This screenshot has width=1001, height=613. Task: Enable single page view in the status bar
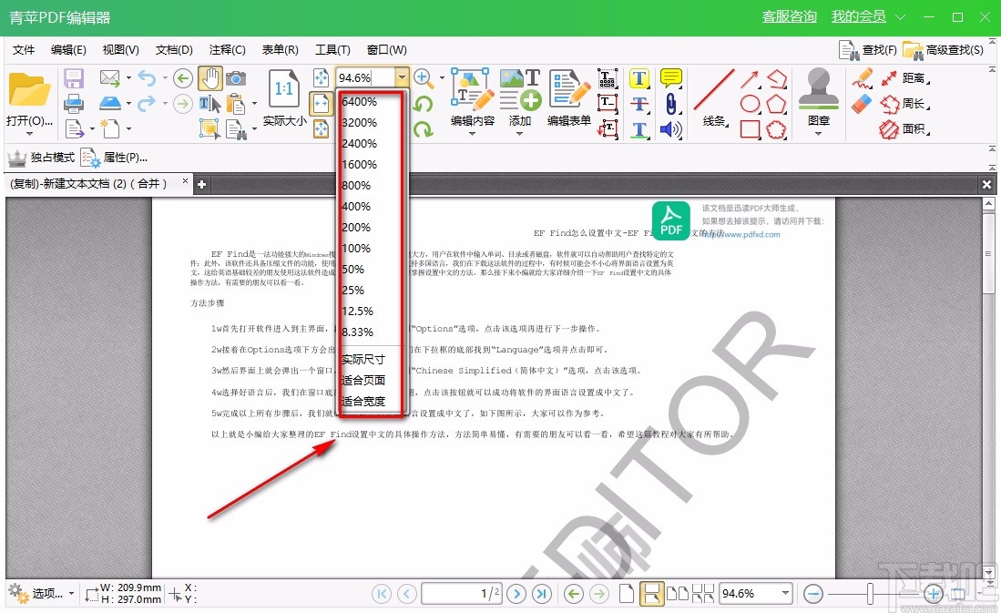pyautogui.click(x=627, y=593)
